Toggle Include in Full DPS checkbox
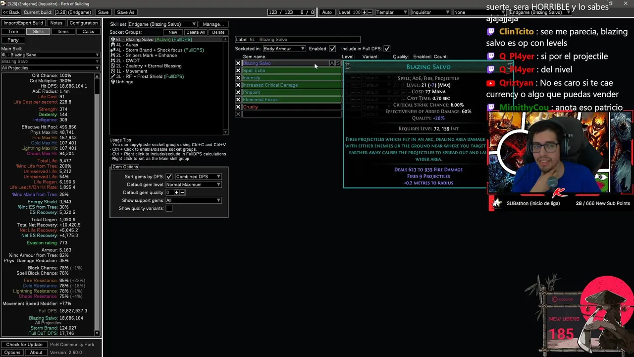634x357 pixels. coord(387,49)
